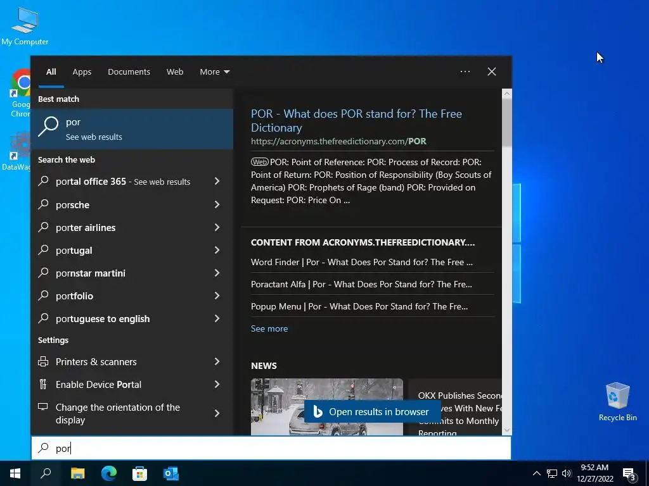Image resolution: width=649 pixels, height=486 pixels.
Task: Click the taskbar search magnifier icon
Action: click(x=46, y=473)
